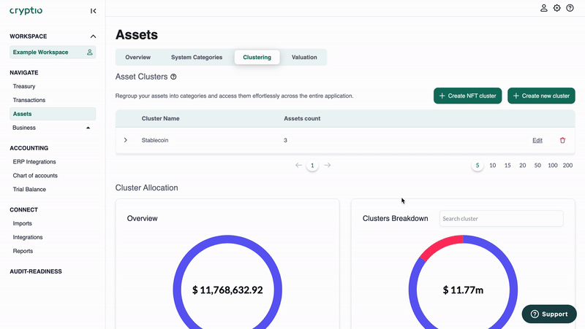The image size is (585, 329).
Task: Click the Search cluster input field
Action: (x=502, y=218)
